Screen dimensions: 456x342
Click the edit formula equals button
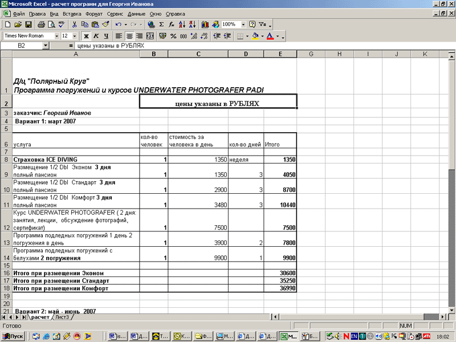pyautogui.click(x=71, y=46)
